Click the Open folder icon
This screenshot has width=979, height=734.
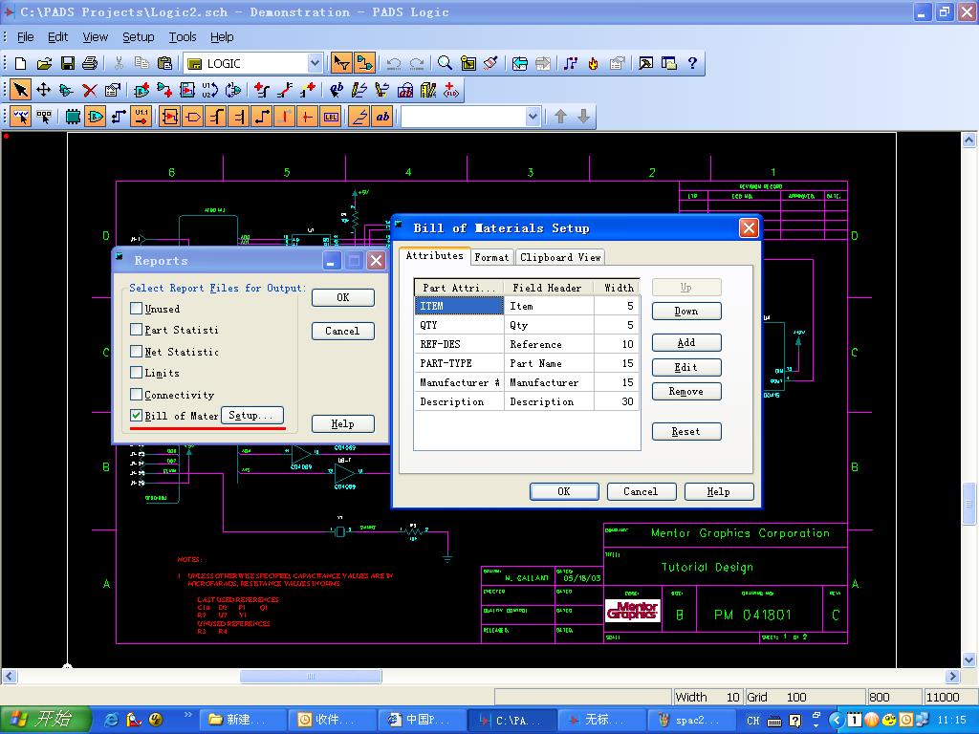(x=44, y=63)
